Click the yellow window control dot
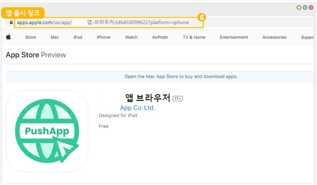 (x=299, y=8)
